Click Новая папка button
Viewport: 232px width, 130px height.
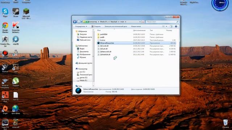(x=136, y=26)
